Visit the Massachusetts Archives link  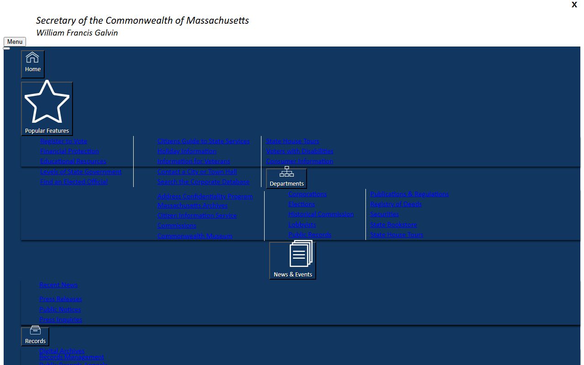(x=193, y=205)
